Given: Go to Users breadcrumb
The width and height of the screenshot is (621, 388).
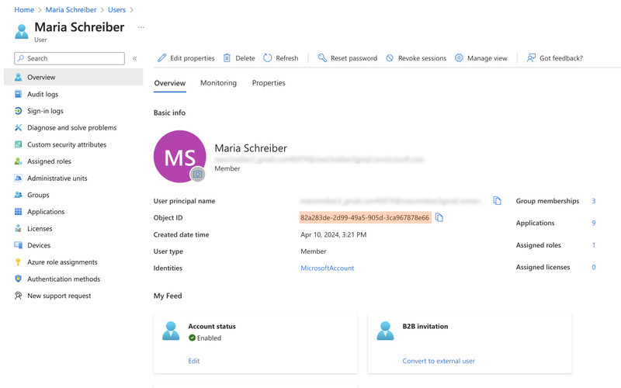Looking at the screenshot, I should [117, 10].
